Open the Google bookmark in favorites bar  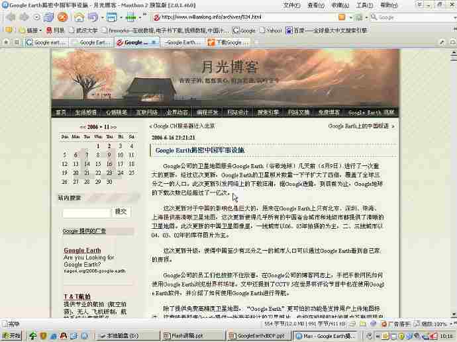[244, 30]
